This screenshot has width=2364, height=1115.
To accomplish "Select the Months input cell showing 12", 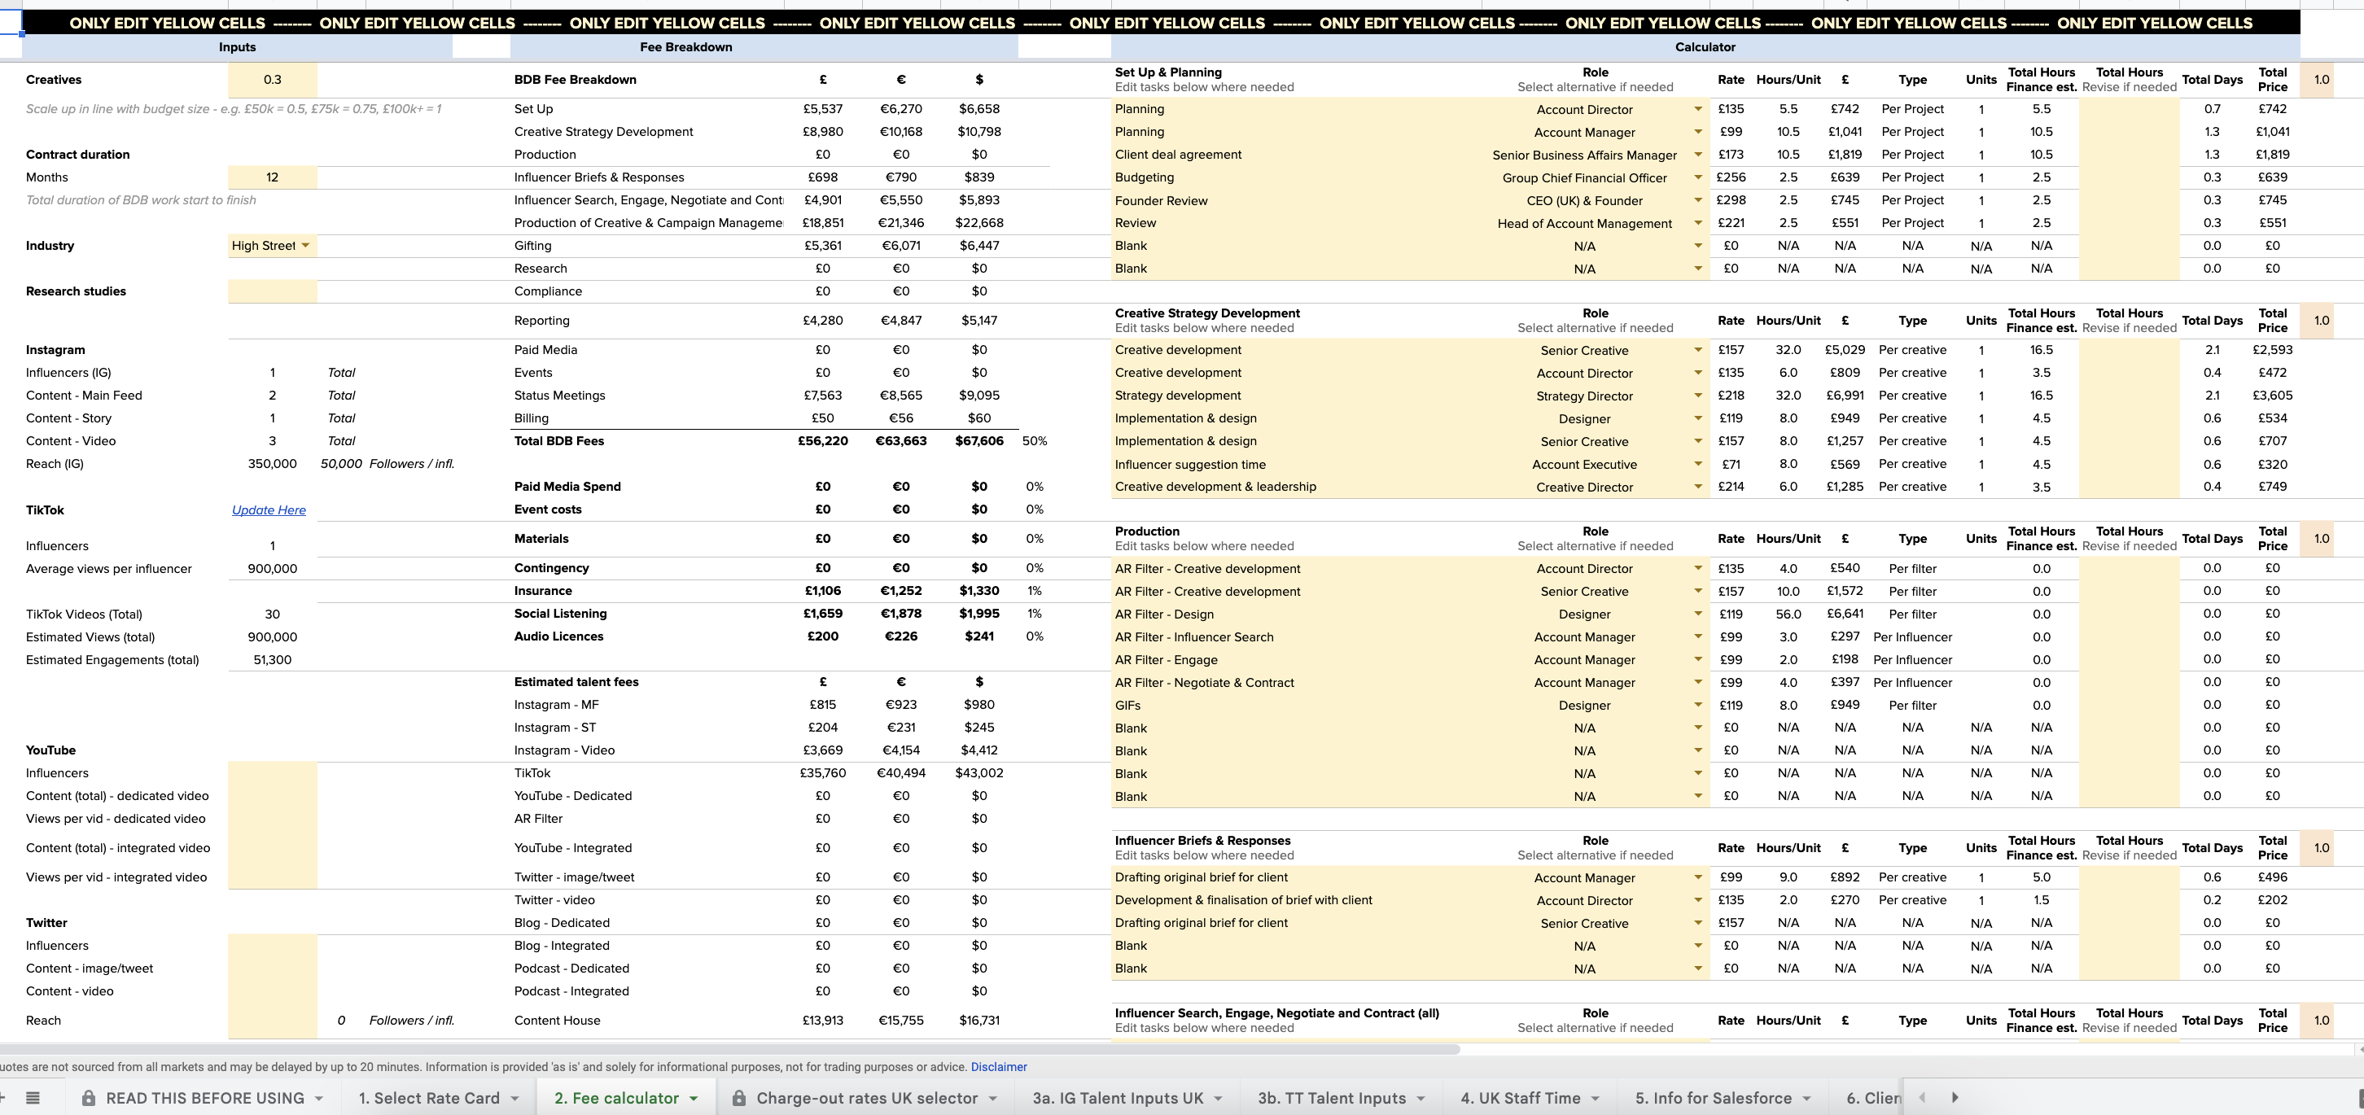I will (273, 177).
